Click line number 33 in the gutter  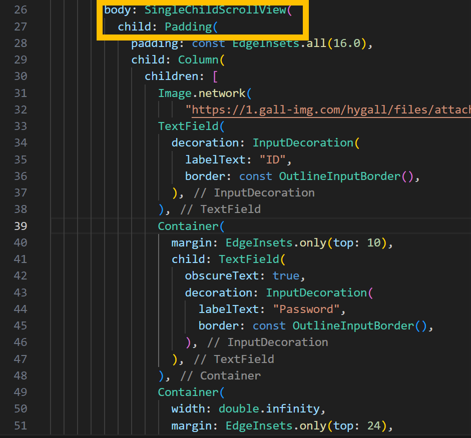click(21, 126)
